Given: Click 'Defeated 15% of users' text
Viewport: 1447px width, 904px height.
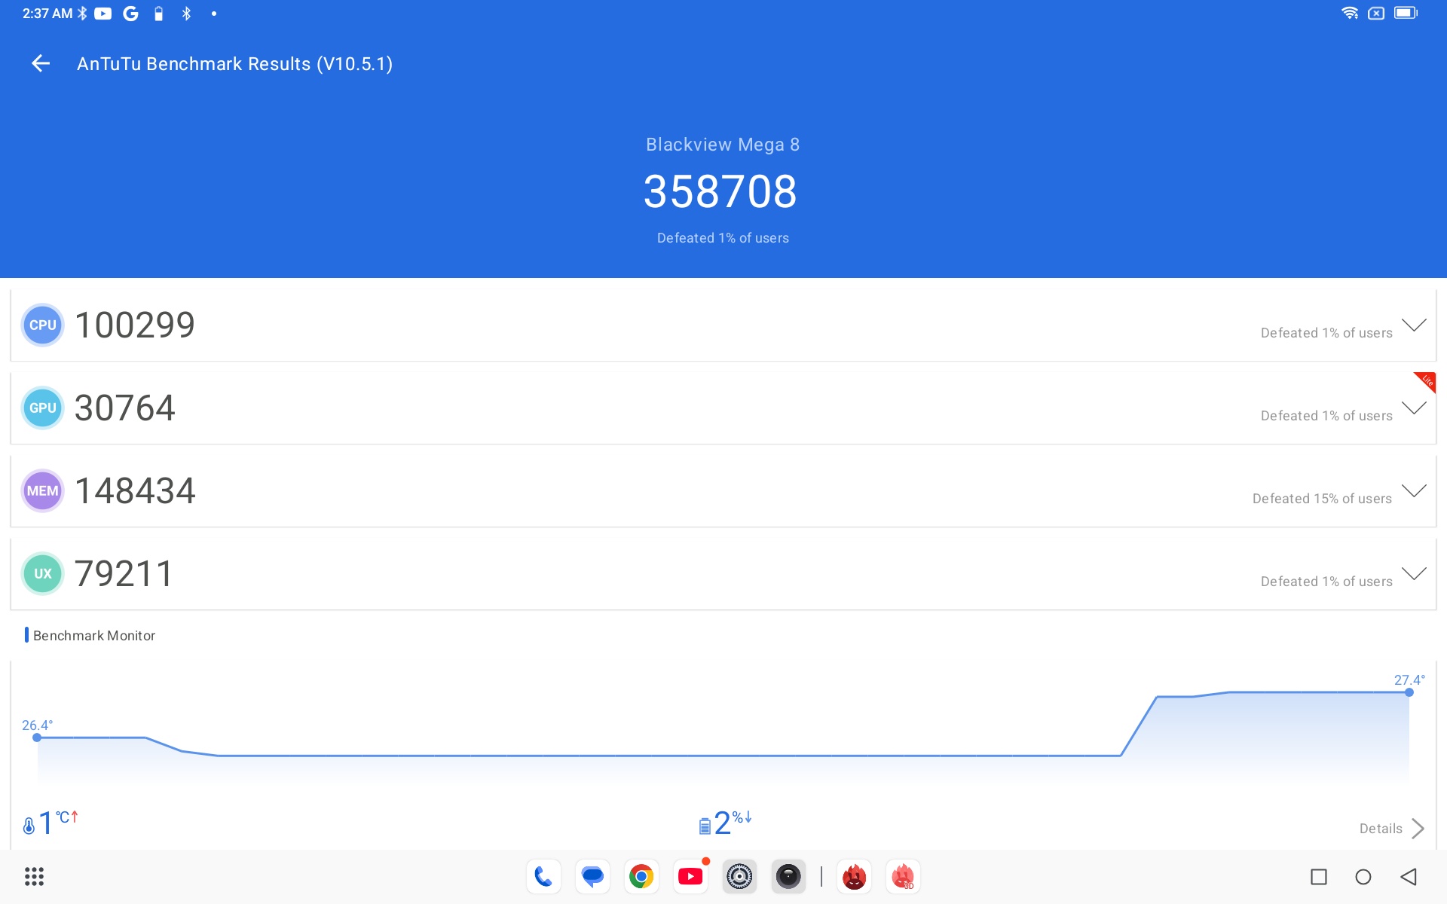Looking at the screenshot, I should pyautogui.click(x=1322, y=499).
